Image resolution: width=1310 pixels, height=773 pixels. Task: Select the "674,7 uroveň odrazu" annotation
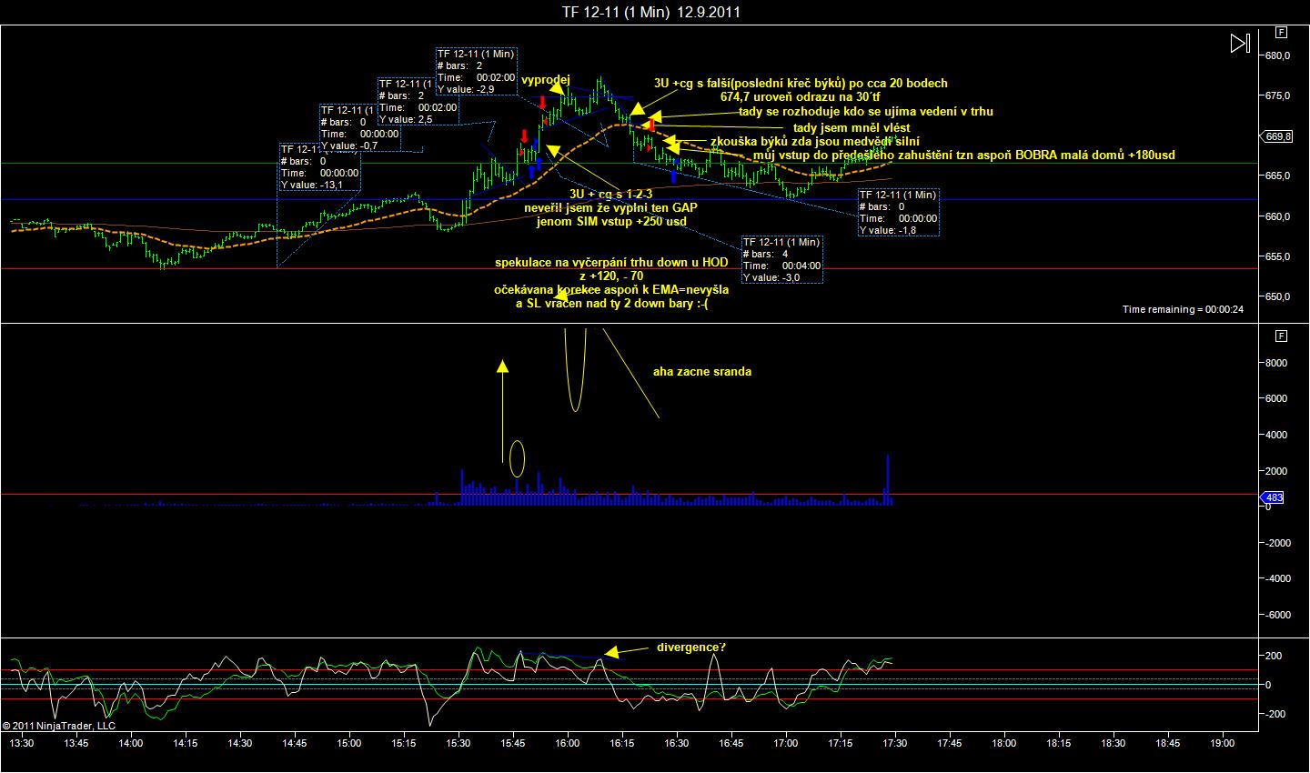801,96
